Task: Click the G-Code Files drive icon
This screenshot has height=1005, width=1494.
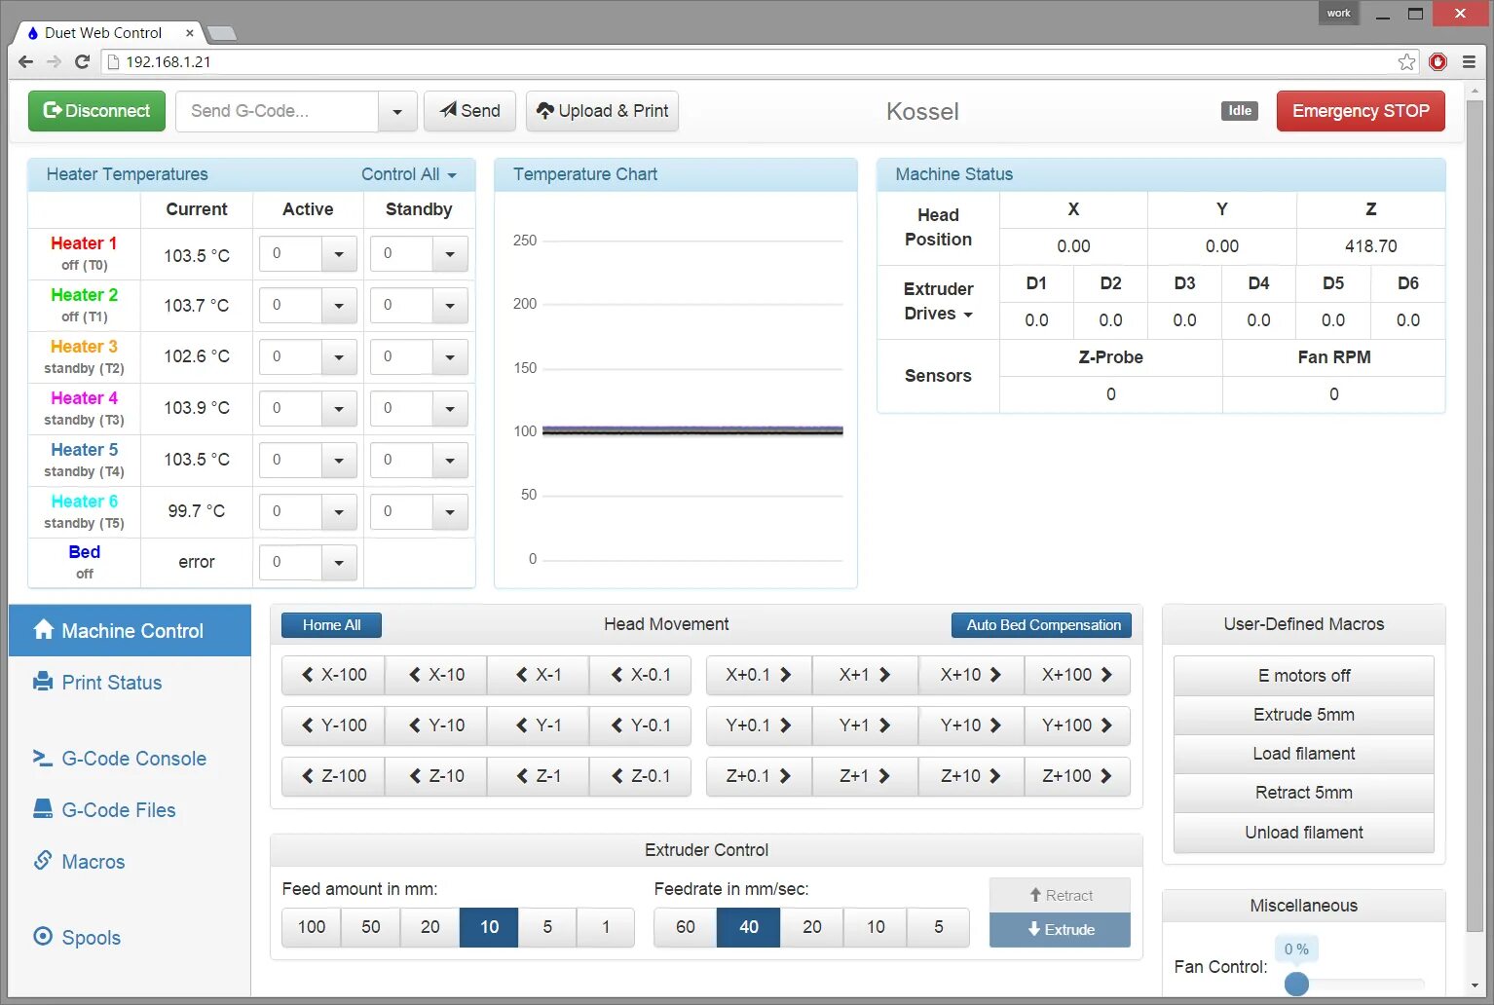Action: tap(43, 809)
